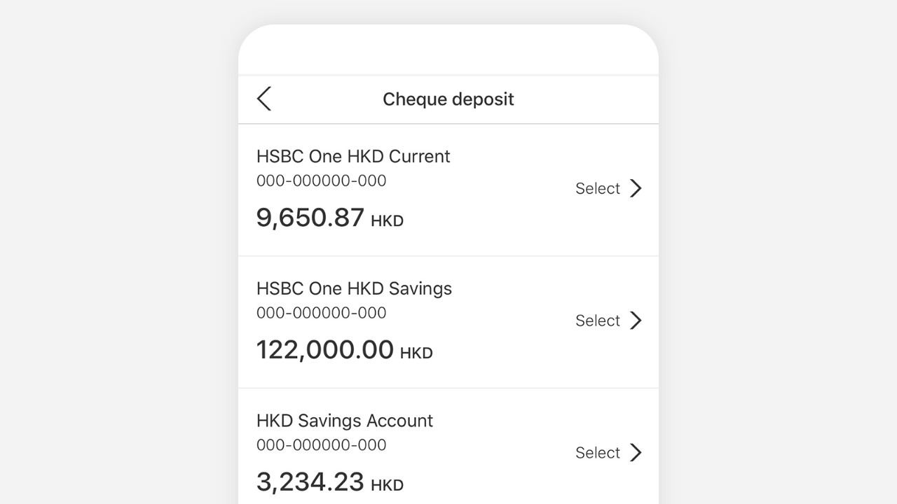The image size is (897, 504).
Task: Go back using the left arrow icon
Action: (264, 99)
